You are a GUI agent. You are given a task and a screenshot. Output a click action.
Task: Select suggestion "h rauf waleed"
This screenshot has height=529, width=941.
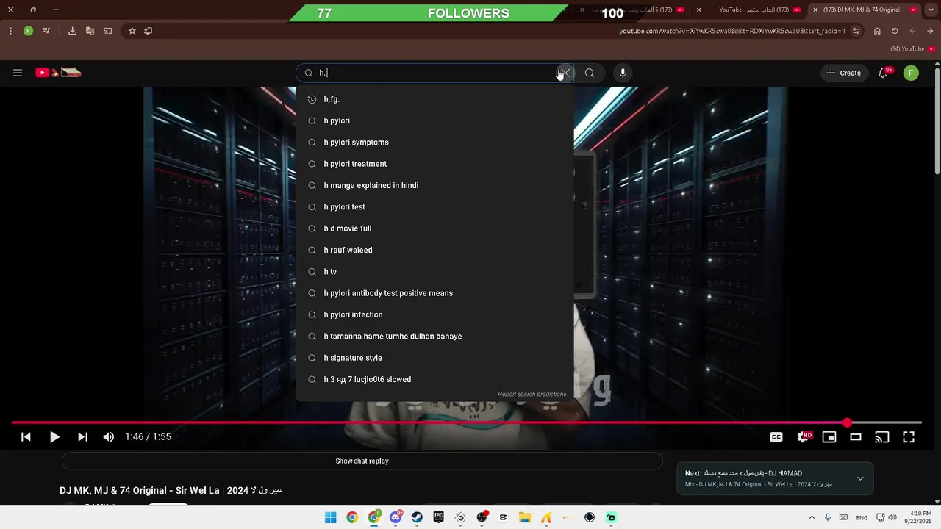coord(434,250)
